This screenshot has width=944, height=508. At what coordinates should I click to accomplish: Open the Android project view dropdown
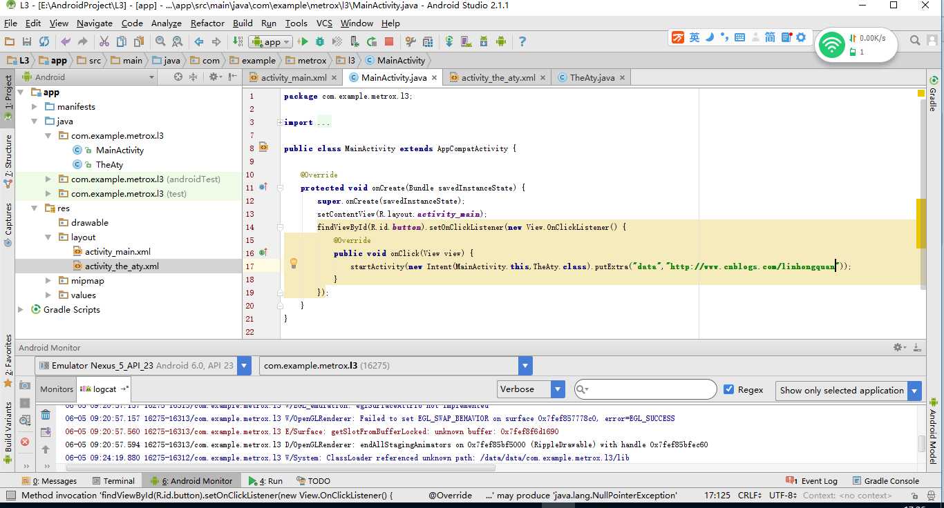(x=89, y=77)
